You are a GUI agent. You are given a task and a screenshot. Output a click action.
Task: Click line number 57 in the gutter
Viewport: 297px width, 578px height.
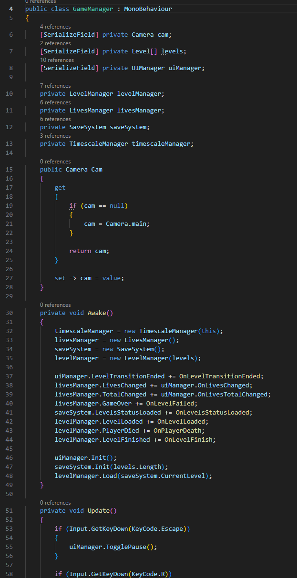10,565
